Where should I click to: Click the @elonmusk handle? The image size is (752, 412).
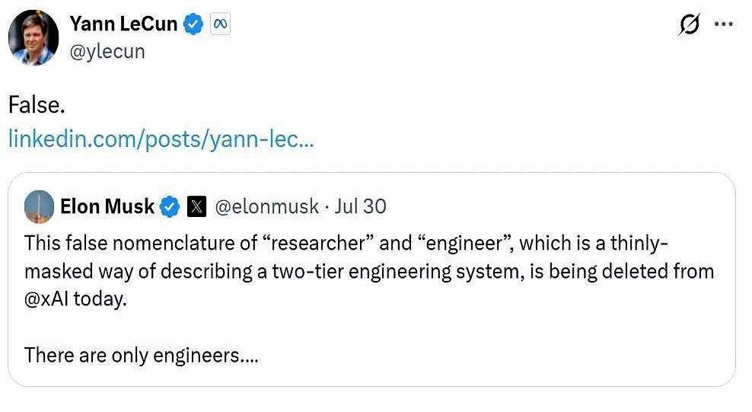click(267, 206)
